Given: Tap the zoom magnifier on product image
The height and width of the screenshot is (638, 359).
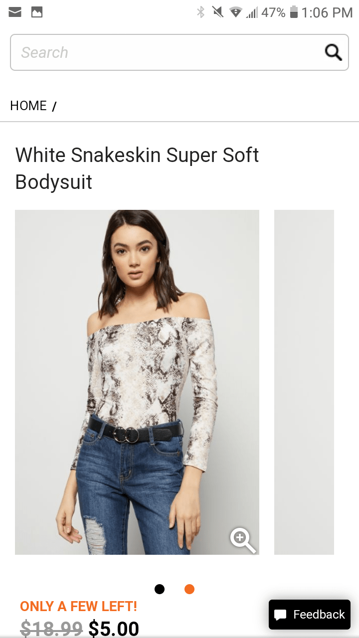Looking at the screenshot, I should (x=243, y=541).
